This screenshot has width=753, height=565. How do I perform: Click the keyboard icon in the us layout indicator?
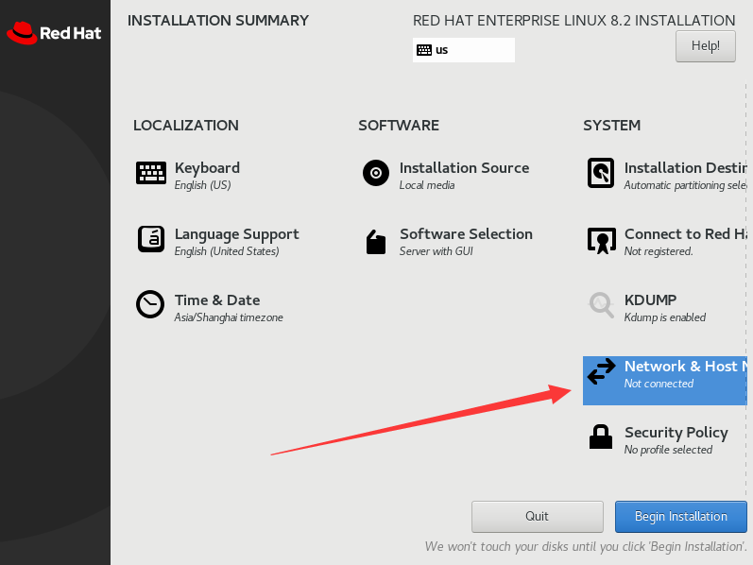(x=424, y=50)
